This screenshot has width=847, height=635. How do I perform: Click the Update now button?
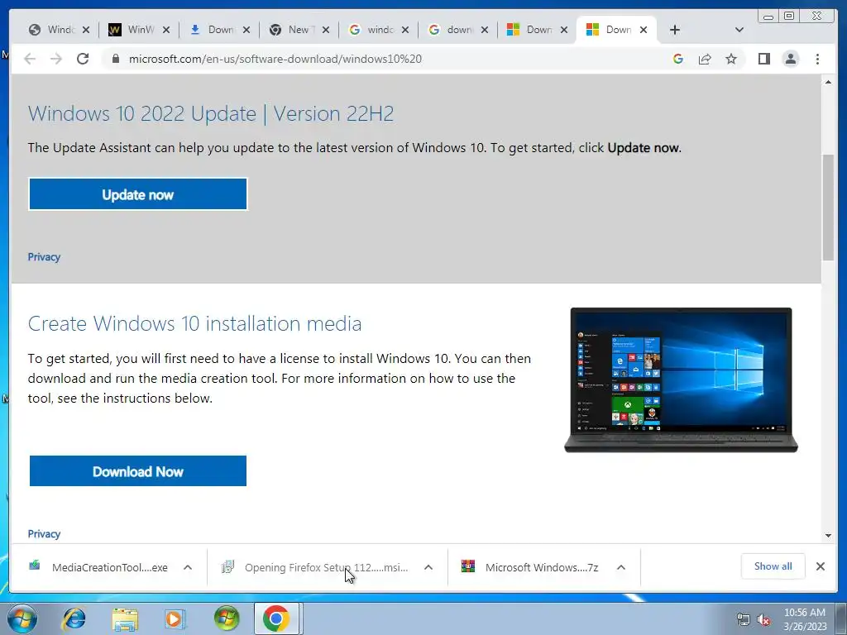coord(138,194)
